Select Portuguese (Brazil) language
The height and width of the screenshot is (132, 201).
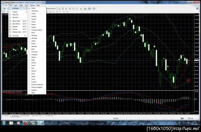[x=37, y=30]
